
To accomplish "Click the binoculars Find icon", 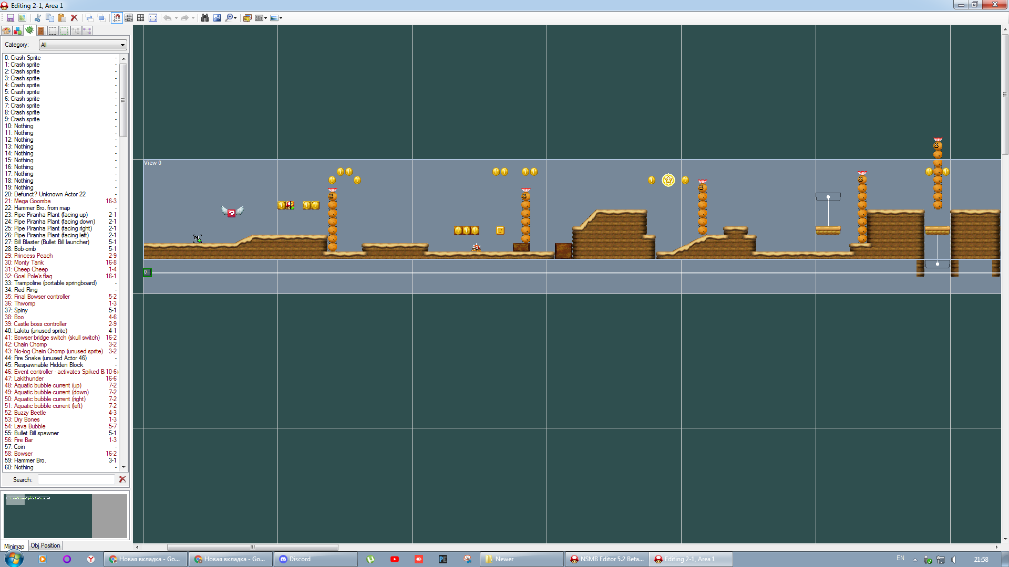I will point(205,18).
